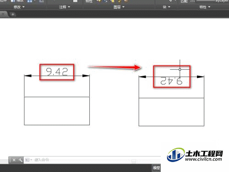Open the ByLayer property dropdown
The width and height of the screenshot is (229, 172).
pyautogui.click(x=212, y=1)
